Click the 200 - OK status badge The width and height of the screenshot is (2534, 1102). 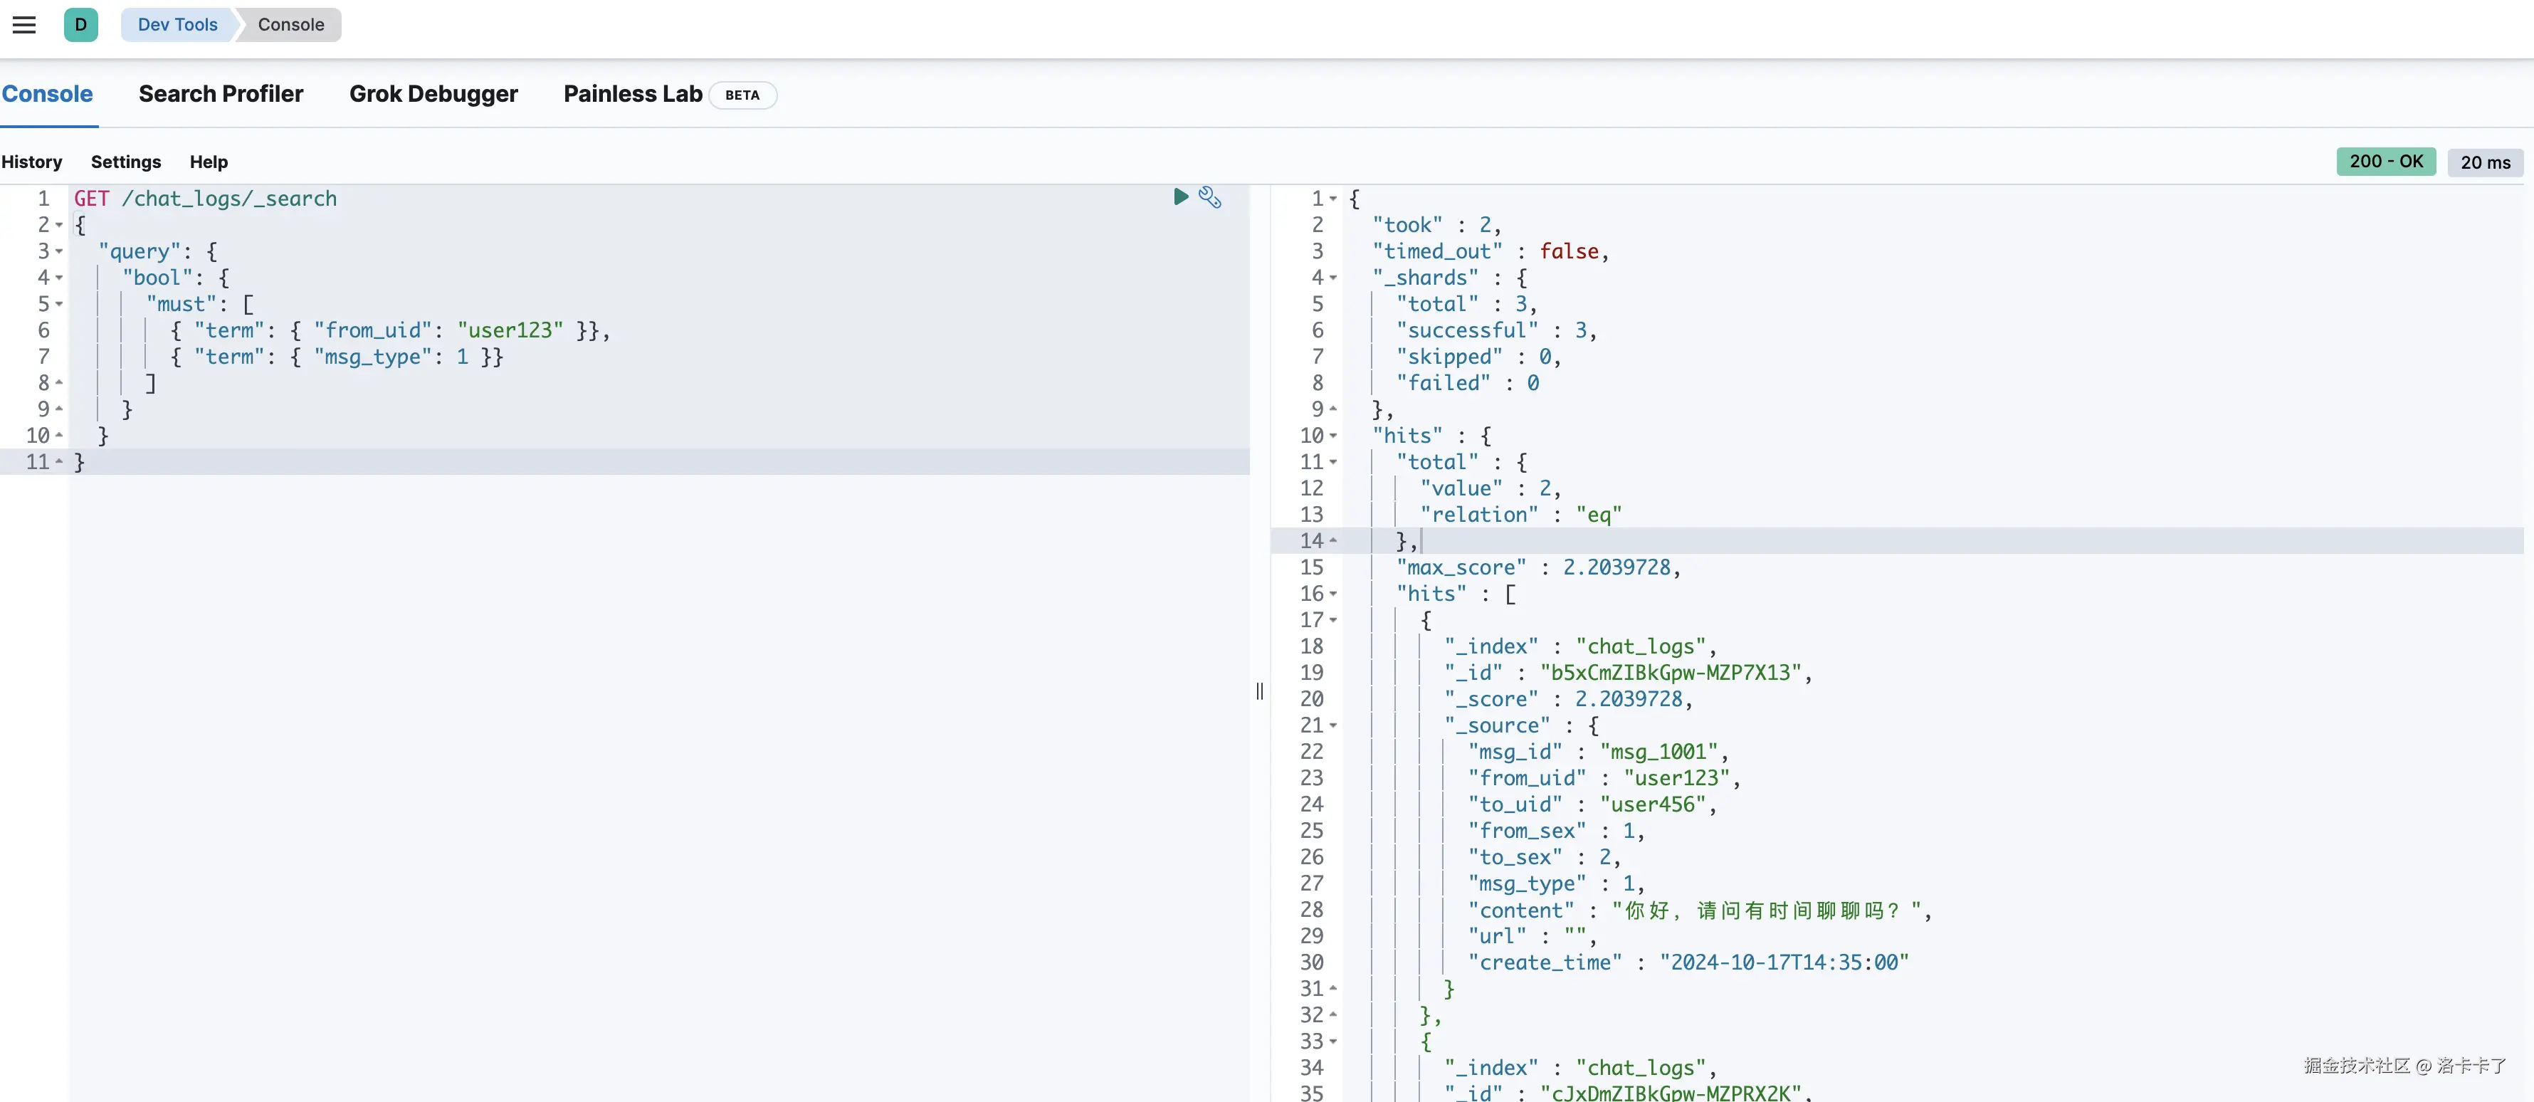point(2385,162)
